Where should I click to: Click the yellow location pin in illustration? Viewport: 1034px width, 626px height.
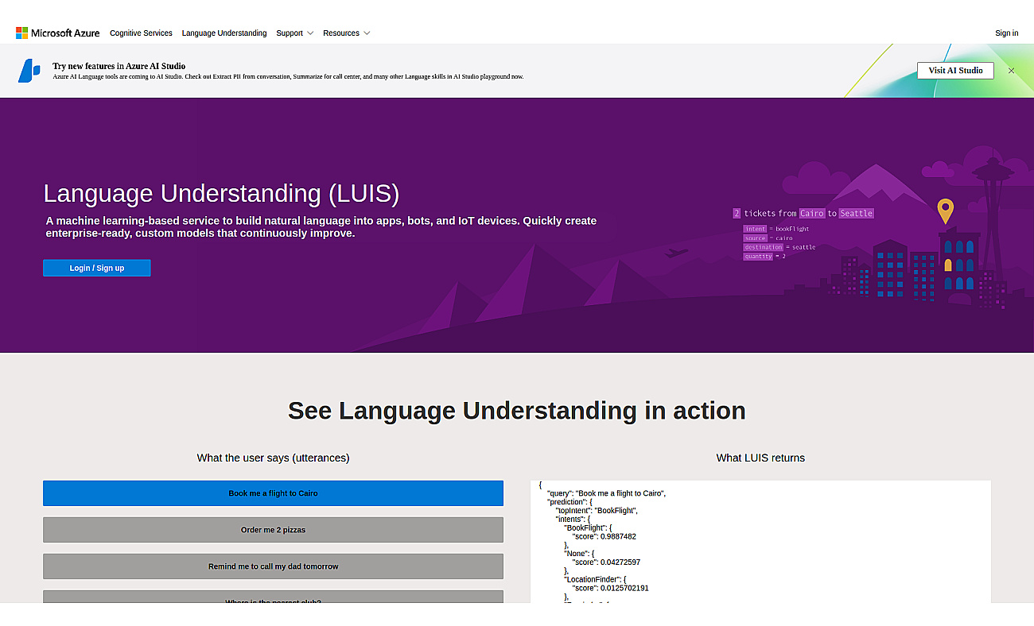(945, 211)
